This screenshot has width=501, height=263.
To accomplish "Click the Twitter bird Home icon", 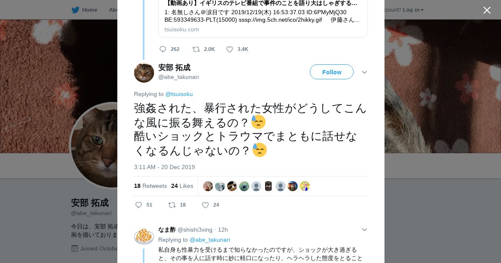I will [x=76, y=10].
